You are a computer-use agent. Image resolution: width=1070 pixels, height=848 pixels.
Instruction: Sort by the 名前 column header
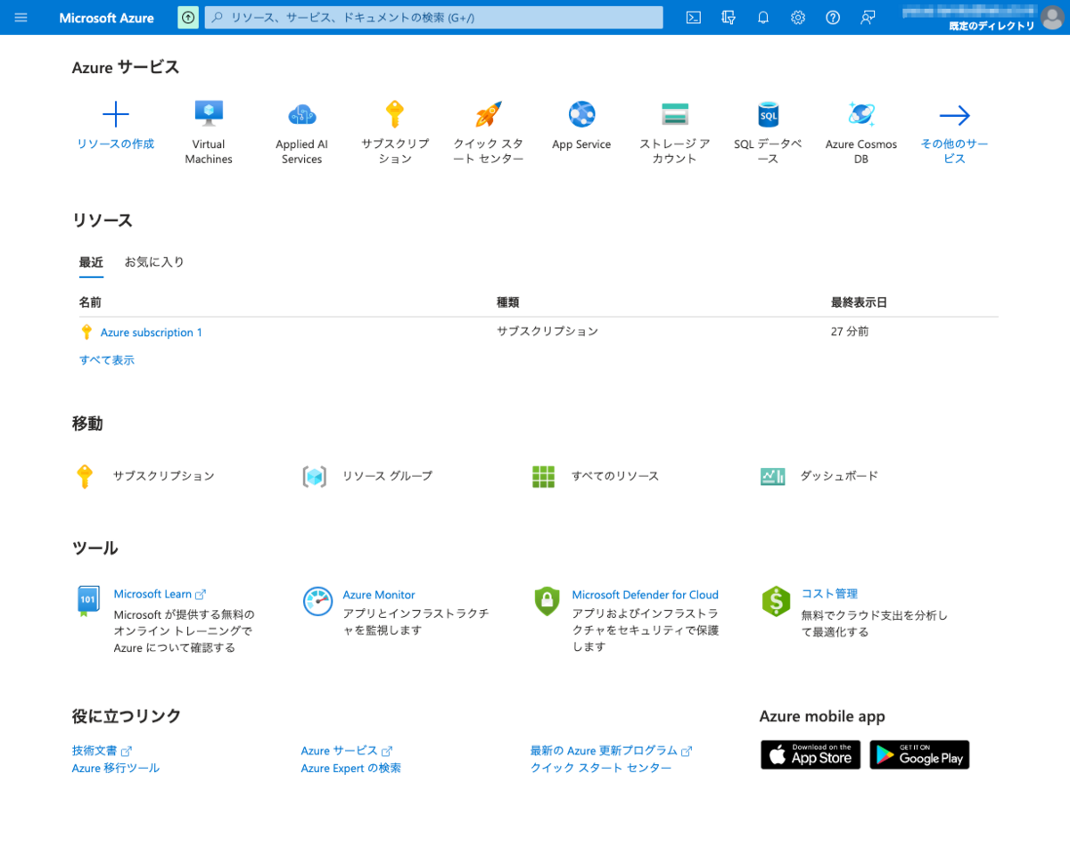tap(90, 302)
